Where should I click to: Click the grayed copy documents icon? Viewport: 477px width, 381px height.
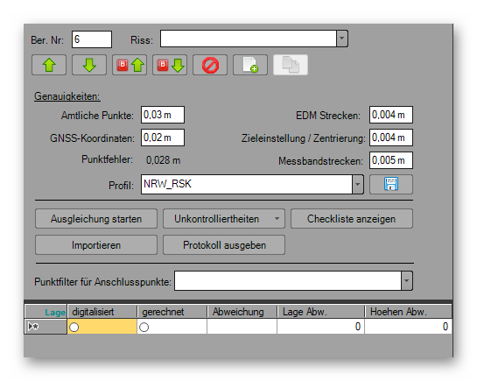point(291,65)
